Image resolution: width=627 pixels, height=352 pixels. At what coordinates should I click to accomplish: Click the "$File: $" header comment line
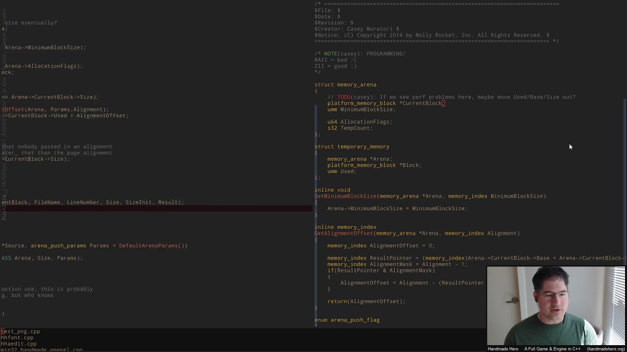[x=327, y=10]
